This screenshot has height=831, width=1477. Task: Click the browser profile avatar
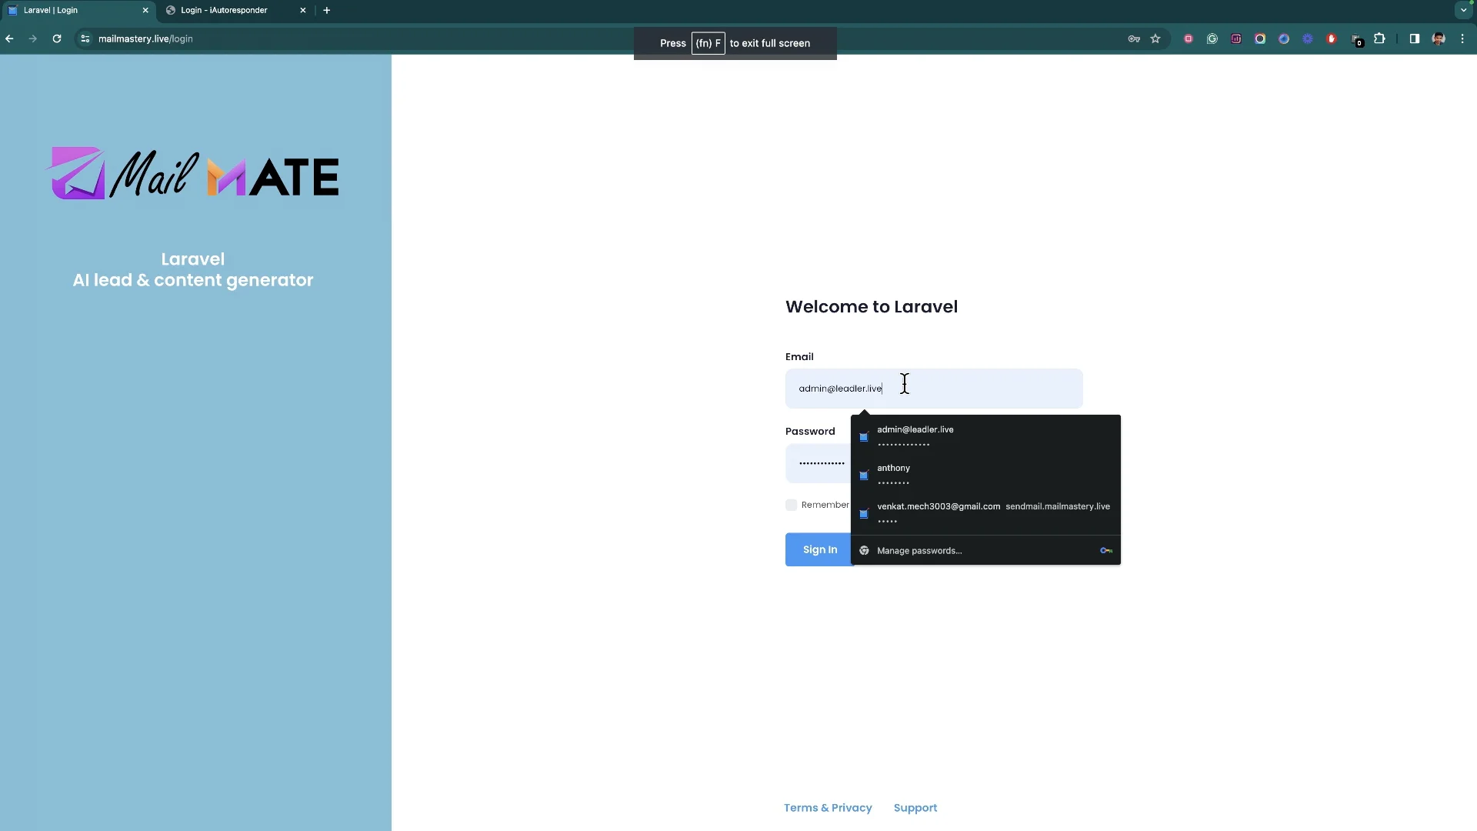point(1439,38)
